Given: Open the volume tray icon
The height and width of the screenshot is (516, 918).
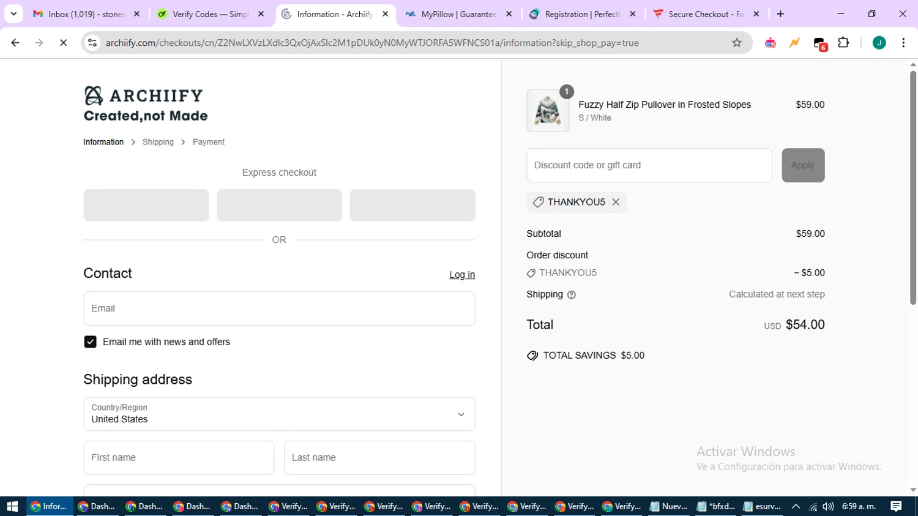Looking at the screenshot, I should coord(828,506).
